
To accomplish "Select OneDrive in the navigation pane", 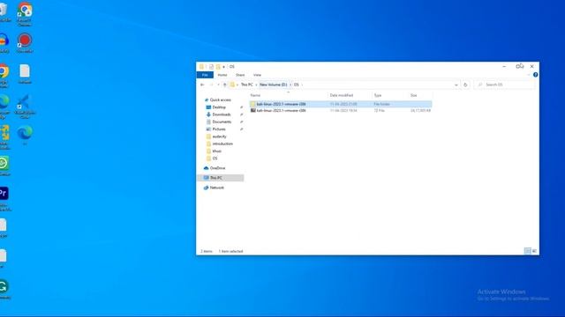I will point(217,168).
